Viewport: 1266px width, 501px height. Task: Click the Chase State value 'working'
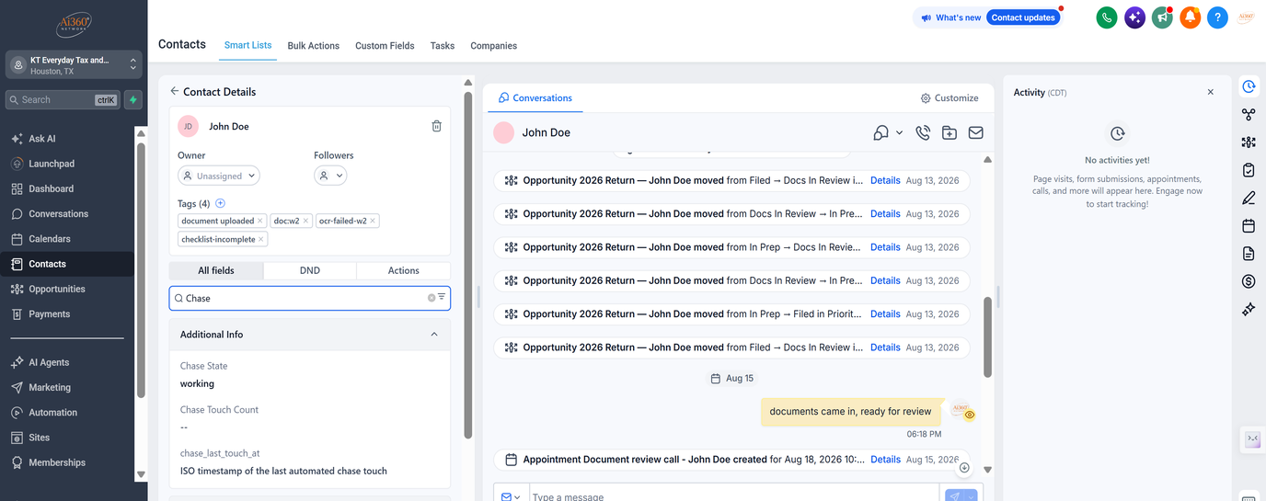197,383
